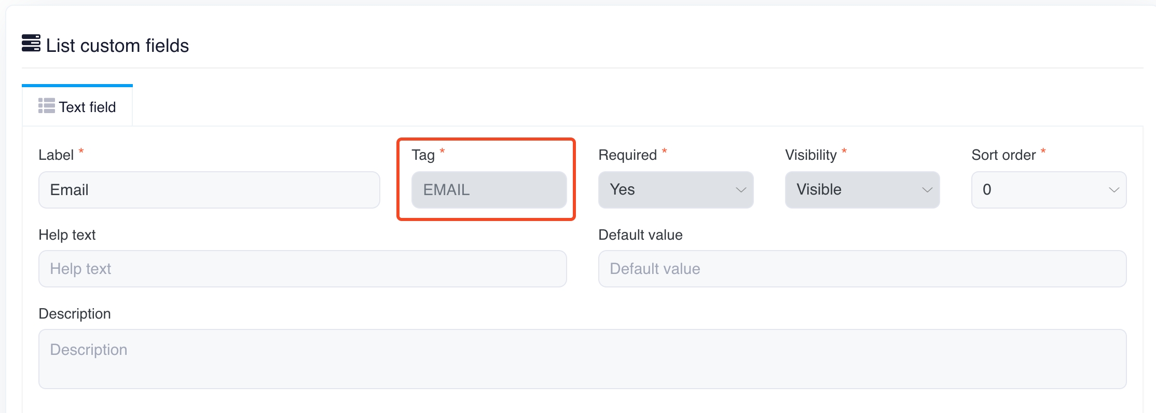Click the List custom fields header icon
Screen dimensions: 1156x413
click(31, 44)
